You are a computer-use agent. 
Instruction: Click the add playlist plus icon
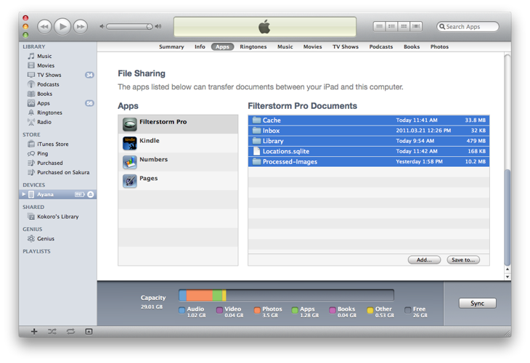tap(34, 331)
